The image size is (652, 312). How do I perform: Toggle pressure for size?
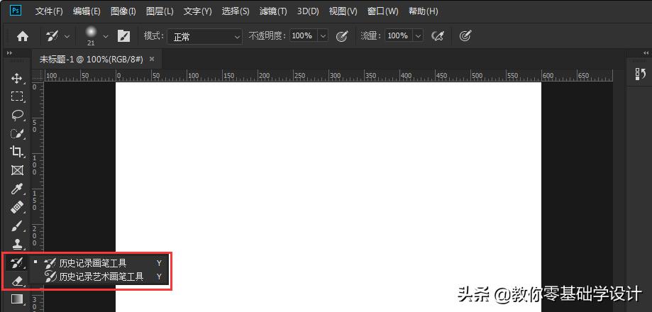pyautogui.click(x=465, y=36)
